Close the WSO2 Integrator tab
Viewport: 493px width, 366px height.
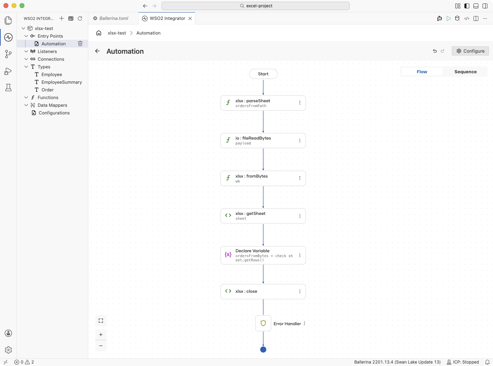click(190, 18)
